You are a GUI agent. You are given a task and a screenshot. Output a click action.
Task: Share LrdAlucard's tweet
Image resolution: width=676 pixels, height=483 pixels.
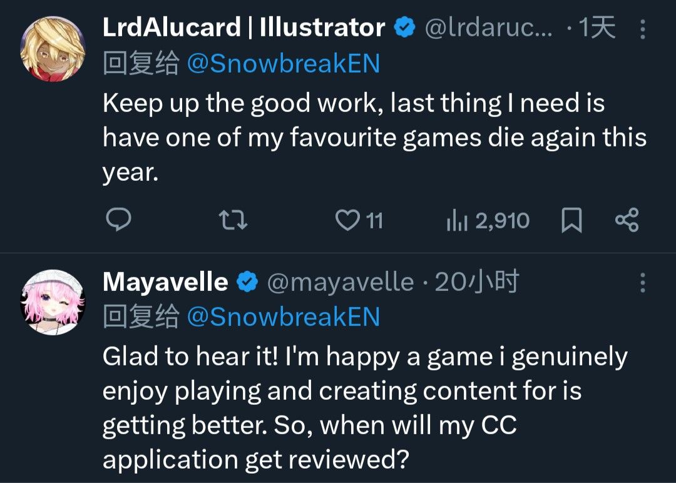pyautogui.click(x=627, y=220)
